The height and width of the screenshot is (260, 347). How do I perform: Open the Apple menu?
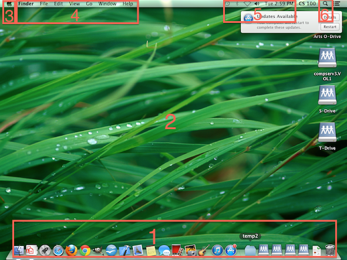pyautogui.click(x=9, y=4)
